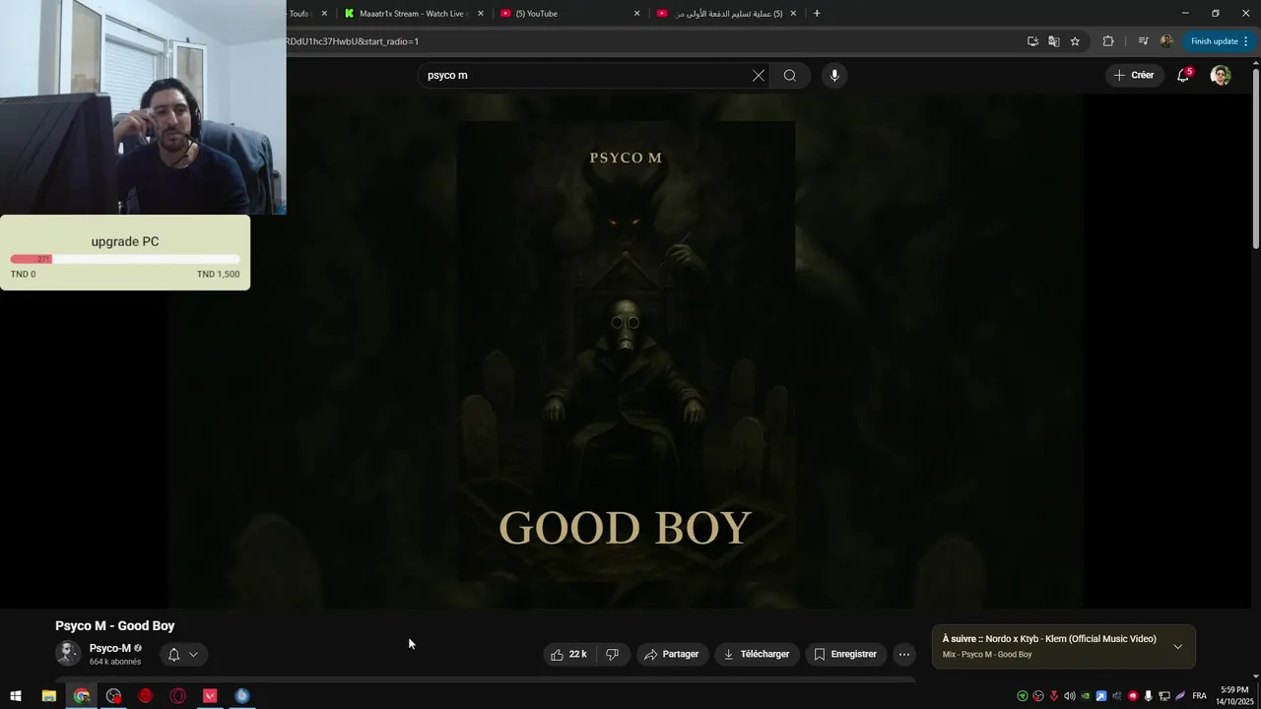Click the upgrade PC donation progress bar
Viewport: 1261px width, 709px height.
coord(125,259)
